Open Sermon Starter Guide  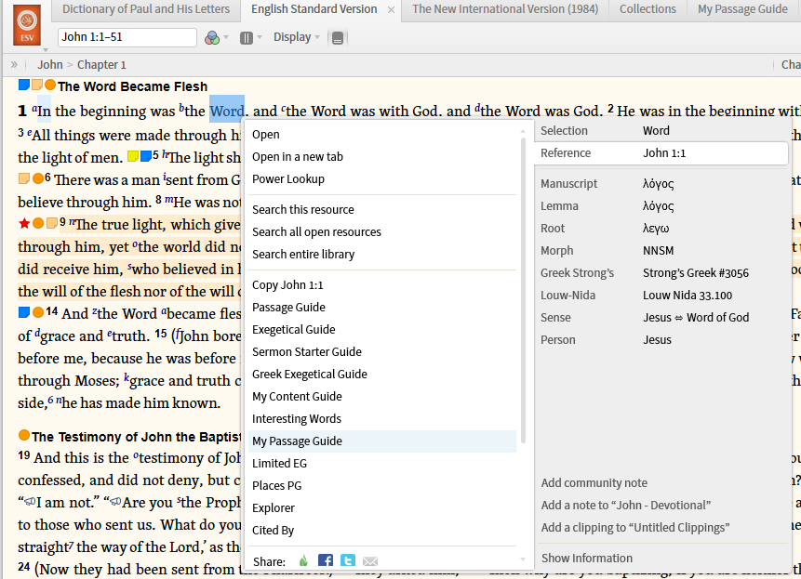382,352
